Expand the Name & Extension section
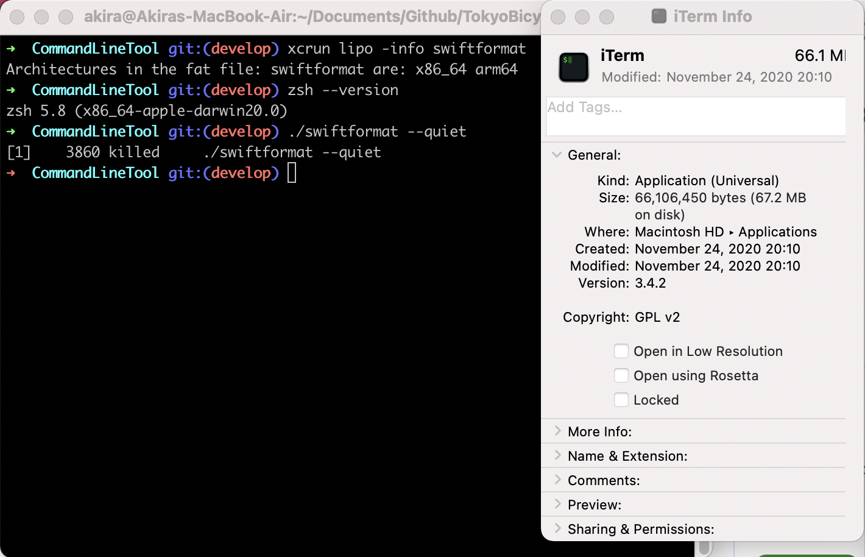Screen dimensions: 865x557 click(557, 455)
